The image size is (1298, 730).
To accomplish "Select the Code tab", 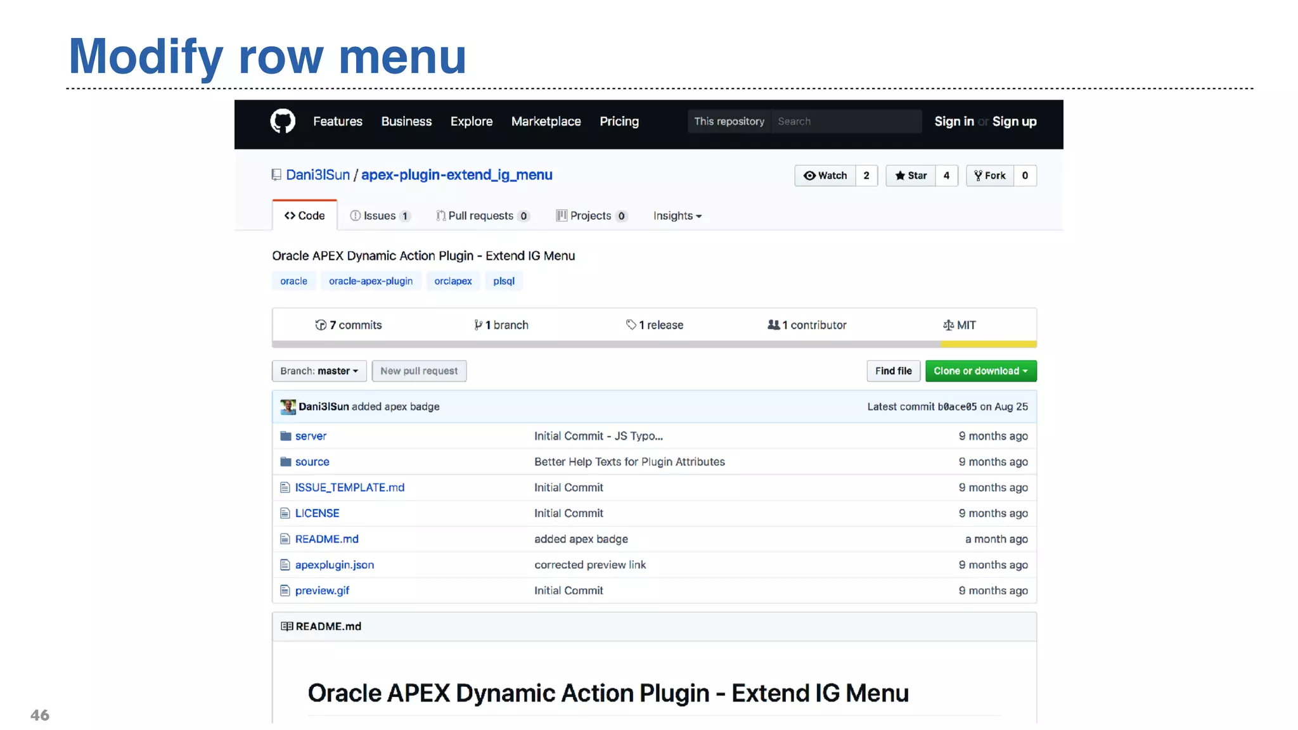I will click(x=305, y=215).
